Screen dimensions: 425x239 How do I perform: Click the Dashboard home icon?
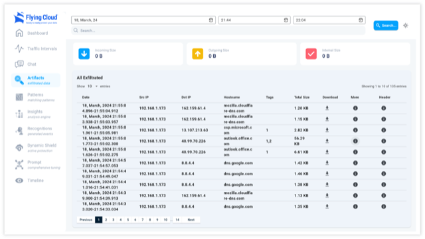tap(19, 33)
